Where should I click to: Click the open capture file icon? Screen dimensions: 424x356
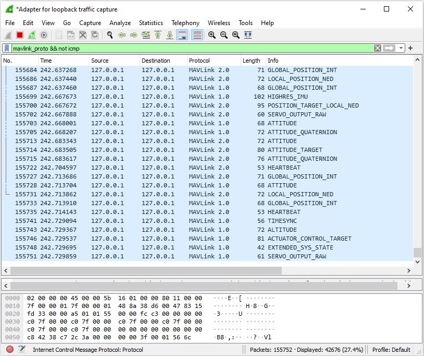[x=59, y=35]
